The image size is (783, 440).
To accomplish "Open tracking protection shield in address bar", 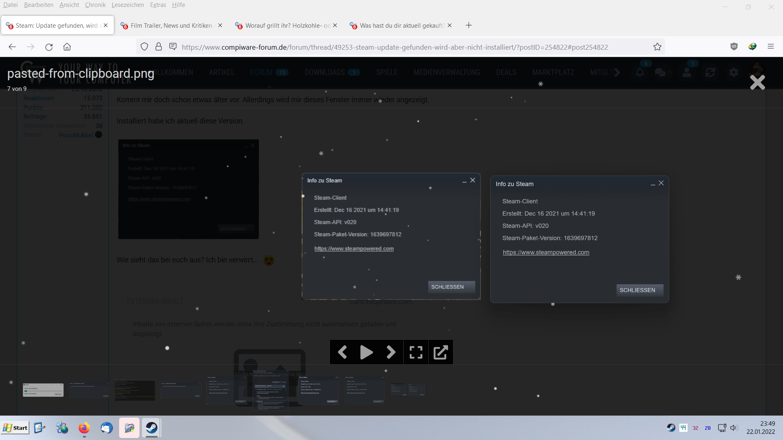I will 144,47.
